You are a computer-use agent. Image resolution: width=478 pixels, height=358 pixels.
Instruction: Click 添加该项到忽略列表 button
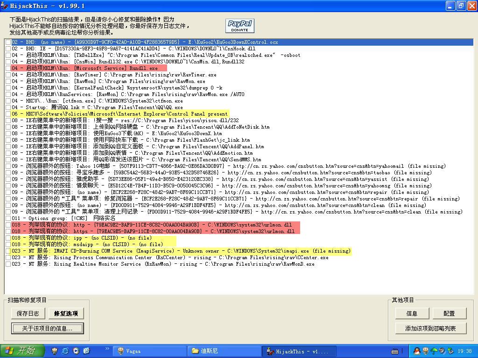pyautogui.click(x=431, y=328)
